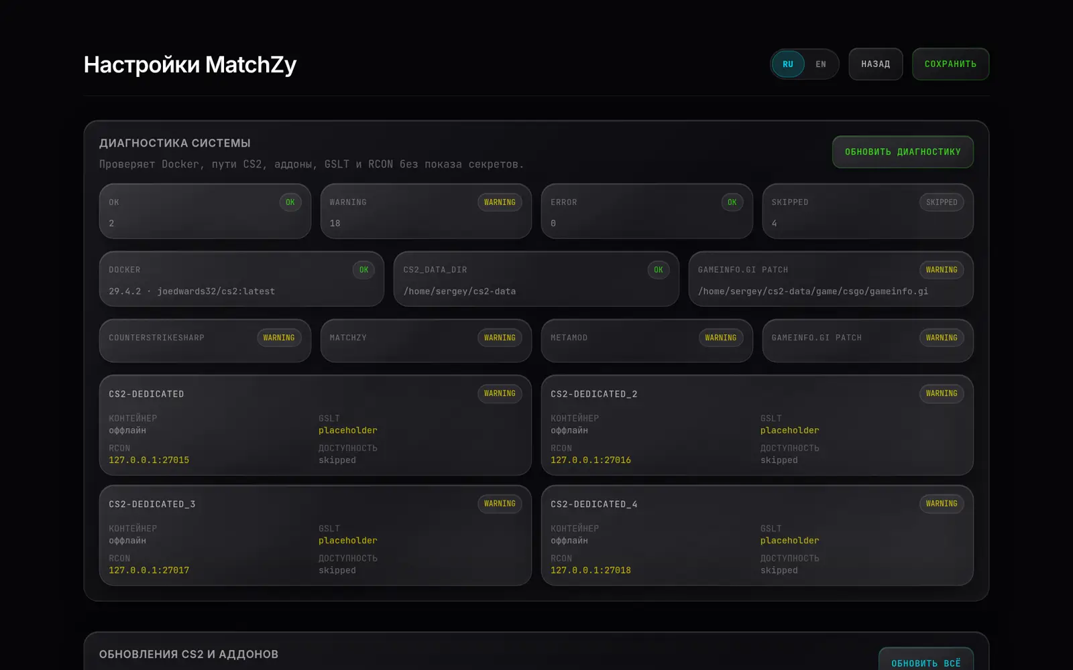Click the gameinfo.gi path with long file location
This screenshot has height=670, width=1073.
click(813, 291)
